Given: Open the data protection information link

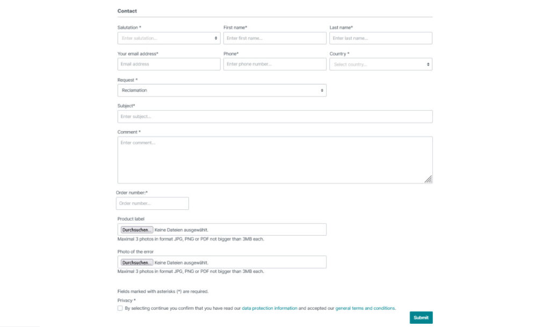Looking at the screenshot, I should point(270,308).
